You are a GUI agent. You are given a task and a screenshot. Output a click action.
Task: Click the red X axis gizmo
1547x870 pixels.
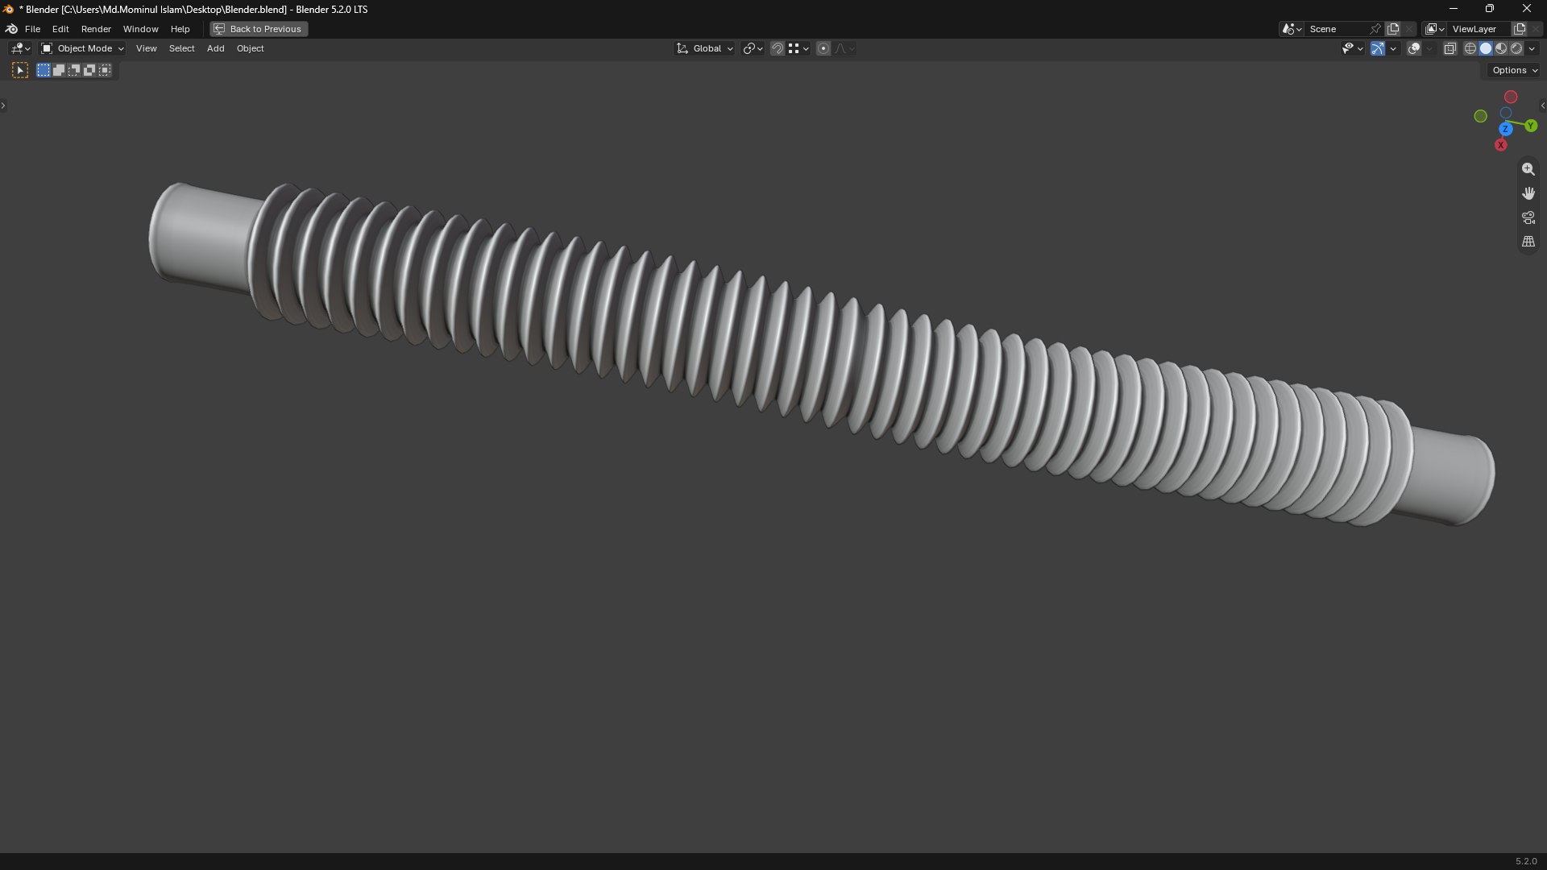point(1500,145)
